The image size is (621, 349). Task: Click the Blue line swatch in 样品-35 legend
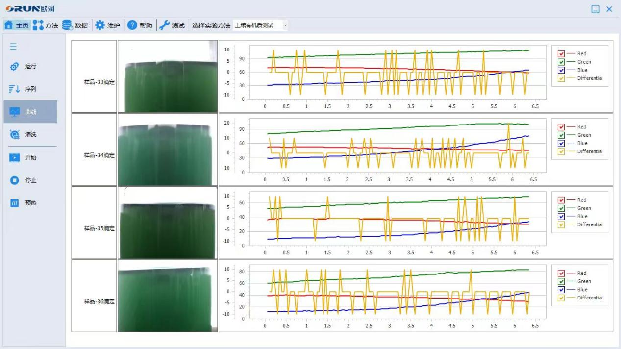tap(571, 216)
